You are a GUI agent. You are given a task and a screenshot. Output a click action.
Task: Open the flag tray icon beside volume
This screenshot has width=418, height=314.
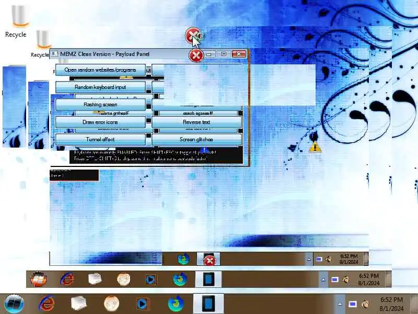point(353,304)
